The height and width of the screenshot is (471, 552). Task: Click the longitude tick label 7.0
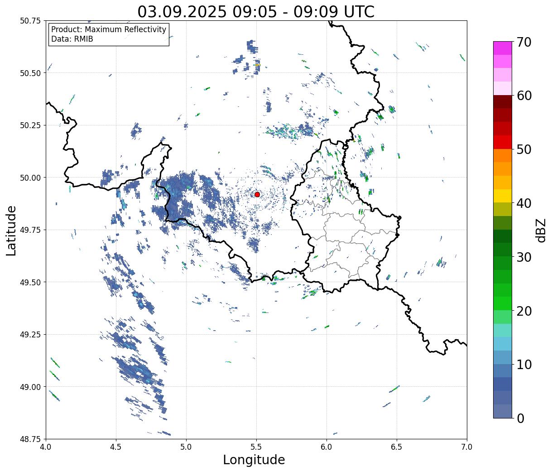pyautogui.click(x=467, y=447)
